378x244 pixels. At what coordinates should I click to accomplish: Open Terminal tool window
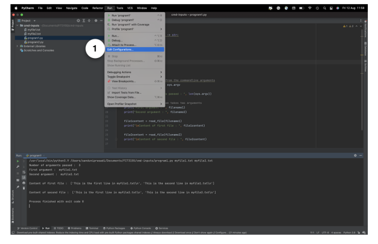[x=92, y=228]
